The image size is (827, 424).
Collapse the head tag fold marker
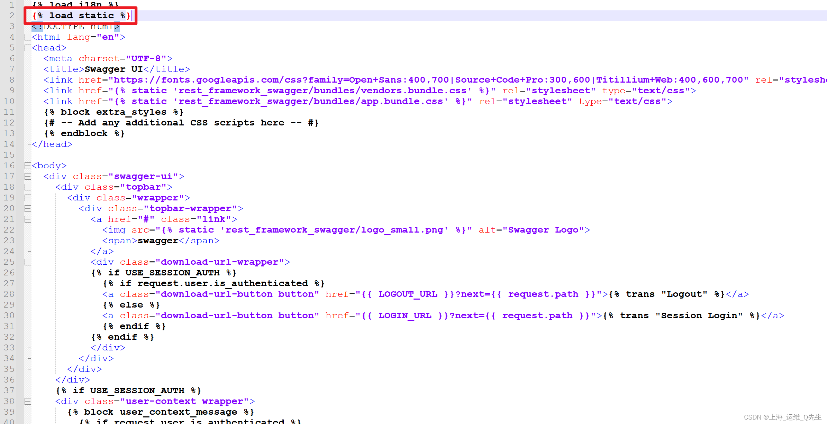[x=28, y=48]
